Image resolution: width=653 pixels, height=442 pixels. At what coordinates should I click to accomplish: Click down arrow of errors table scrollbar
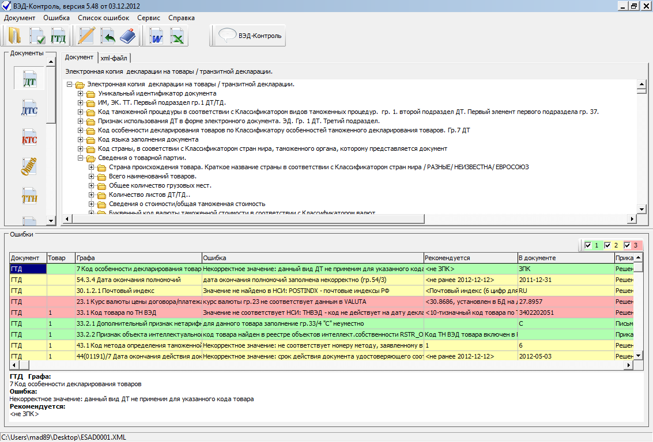tap(639, 356)
